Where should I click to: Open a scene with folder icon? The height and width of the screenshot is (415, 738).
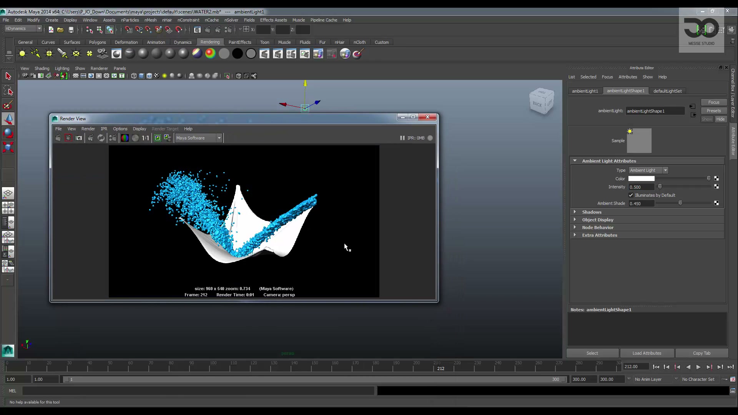pos(60,30)
